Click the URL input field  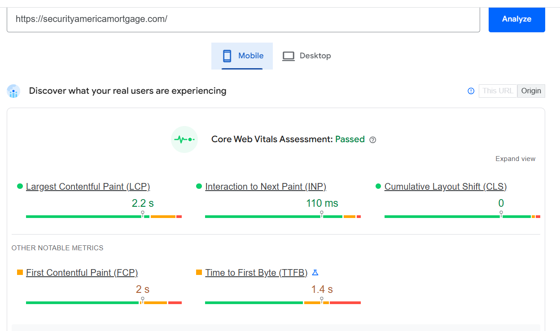(243, 19)
